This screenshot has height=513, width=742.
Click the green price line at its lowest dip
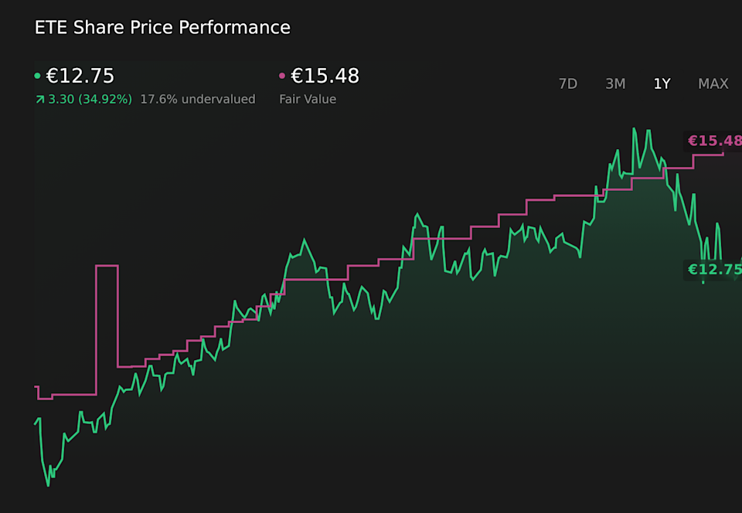pos(48,484)
